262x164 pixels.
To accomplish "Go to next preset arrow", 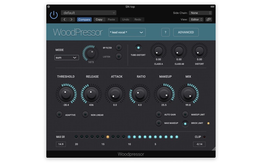I will (x=71, y=19).
